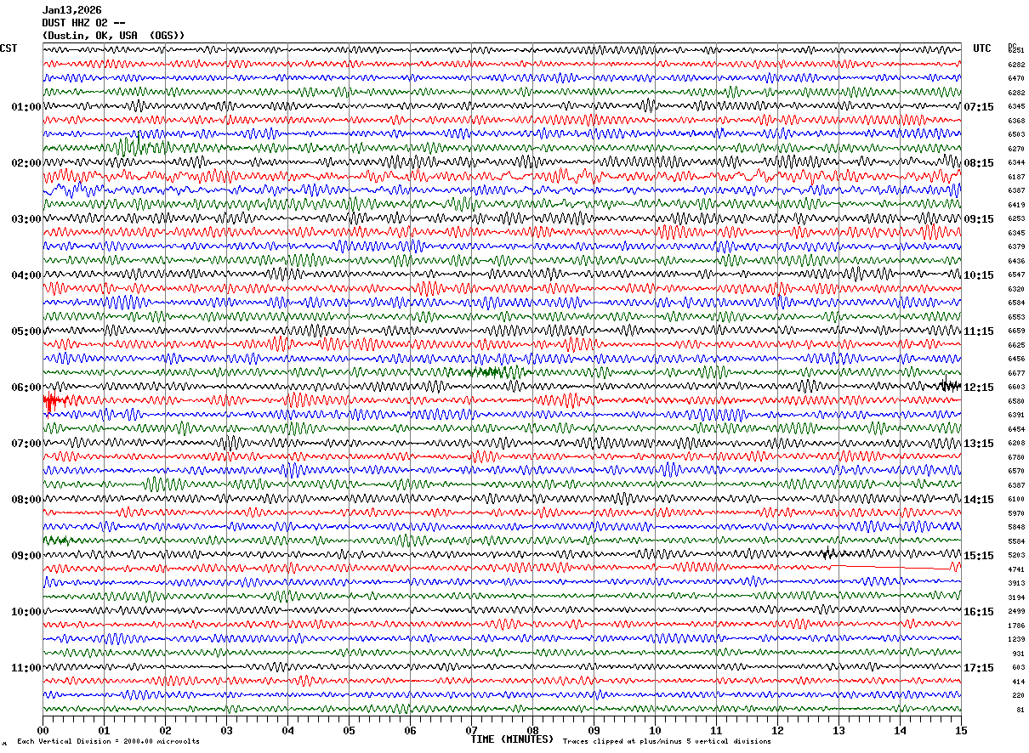Viewport: 1029px width, 753px height.
Task: Click the 16:15 UTC time label
Action: point(979,612)
